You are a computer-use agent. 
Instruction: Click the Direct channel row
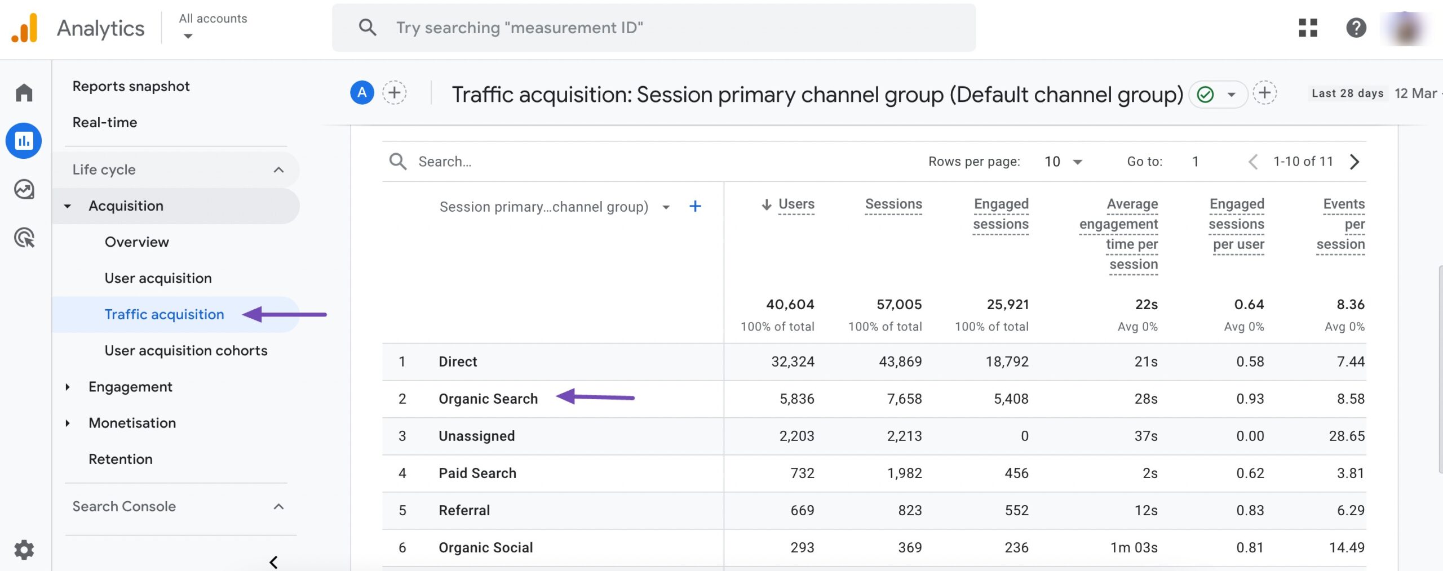(874, 362)
